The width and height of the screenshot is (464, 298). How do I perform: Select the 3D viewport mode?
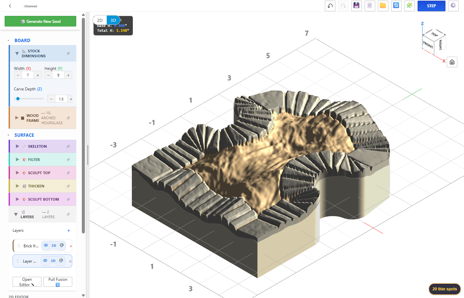click(113, 20)
